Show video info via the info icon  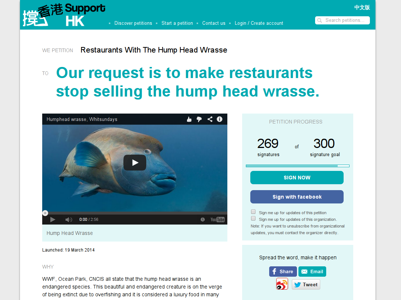tap(220, 119)
